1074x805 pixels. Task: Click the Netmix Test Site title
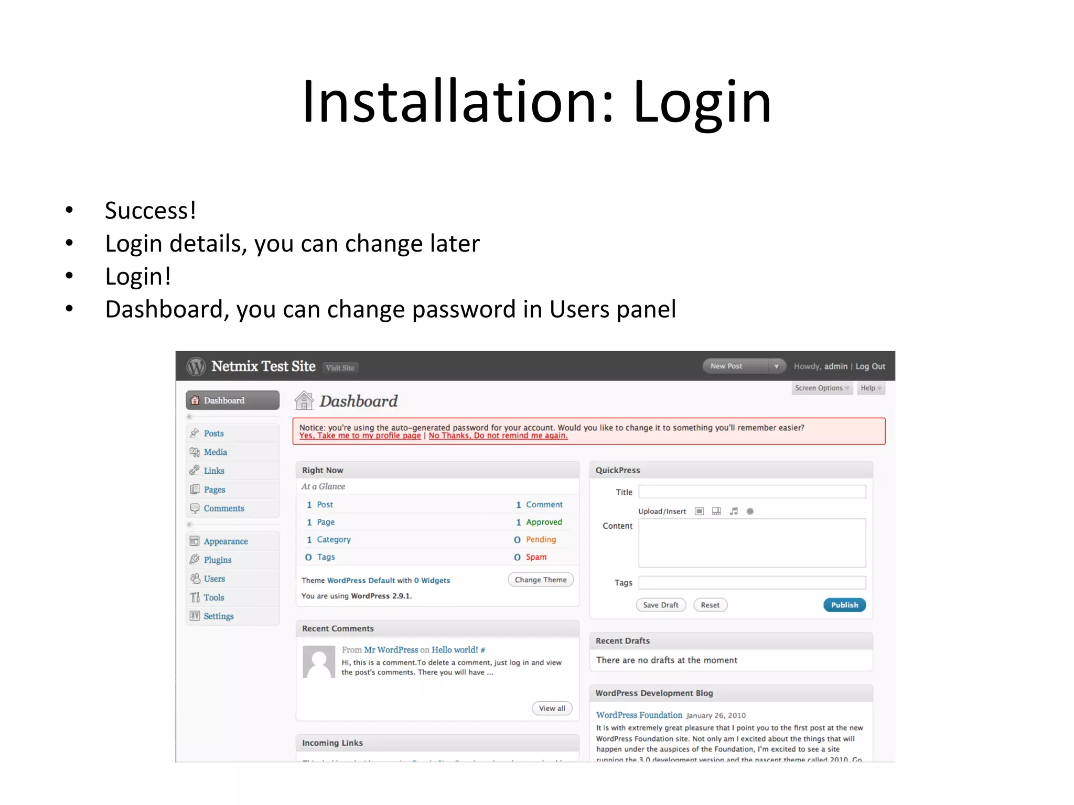[263, 366]
